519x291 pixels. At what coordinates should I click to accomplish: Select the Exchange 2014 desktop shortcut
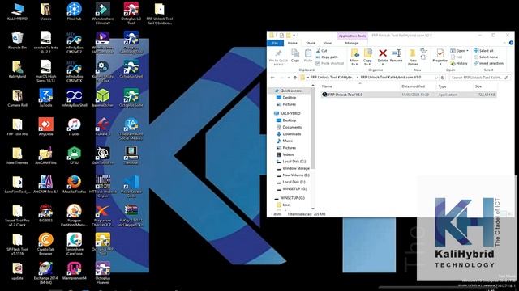pyautogui.click(x=45, y=273)
